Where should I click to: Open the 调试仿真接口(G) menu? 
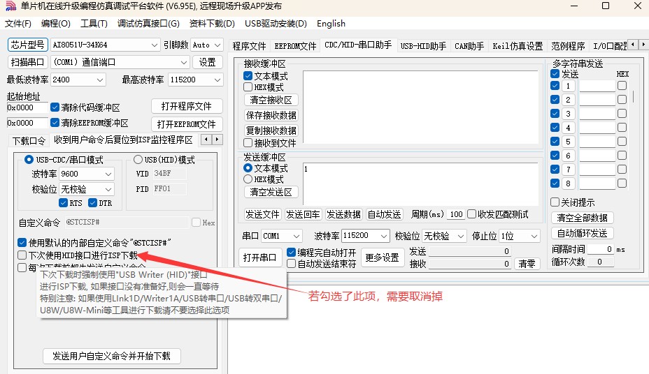148,24
